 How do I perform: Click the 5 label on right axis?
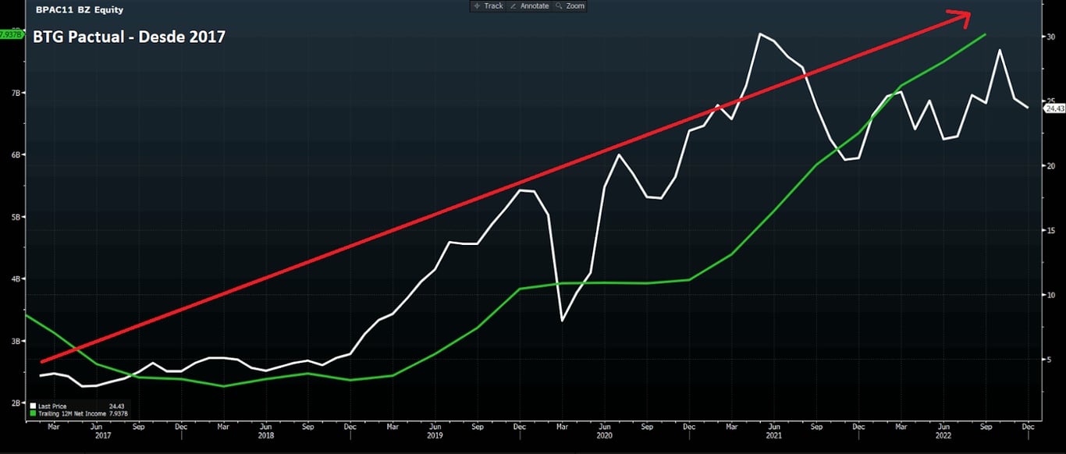[1050, 360]
